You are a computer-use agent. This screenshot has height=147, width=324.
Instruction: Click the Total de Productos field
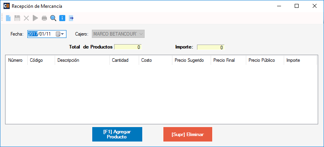tap(128, 47)
